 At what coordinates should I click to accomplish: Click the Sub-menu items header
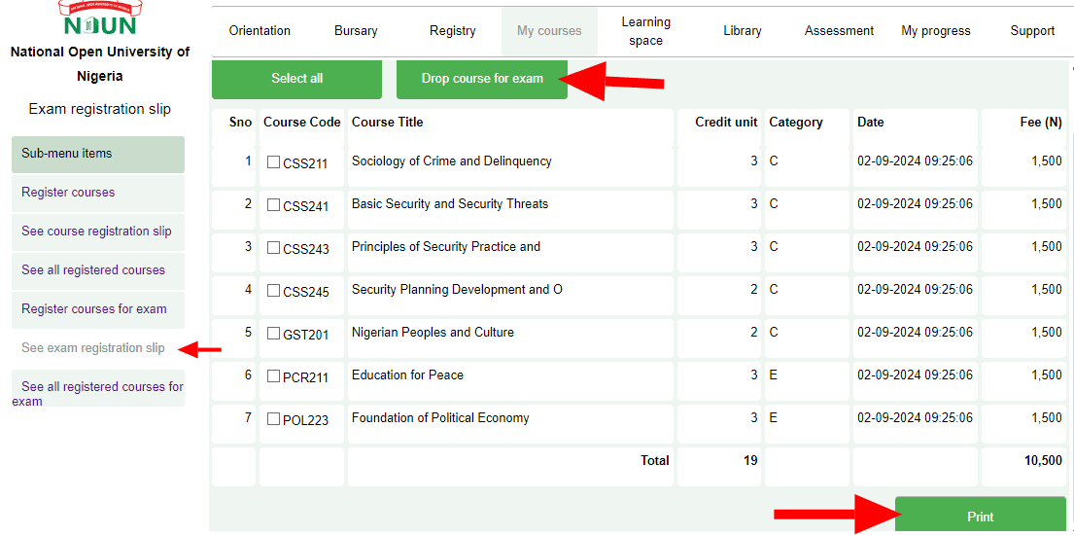pos(98,155)
